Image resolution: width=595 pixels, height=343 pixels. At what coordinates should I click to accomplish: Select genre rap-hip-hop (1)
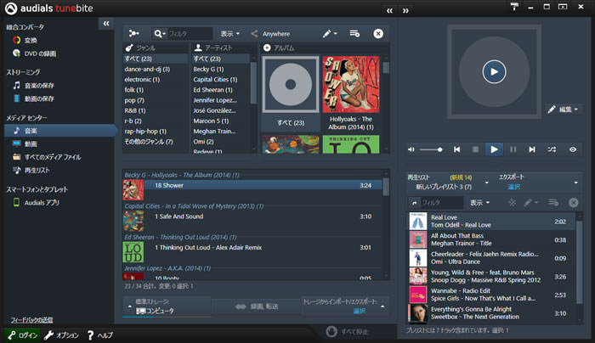pos(145,131)
